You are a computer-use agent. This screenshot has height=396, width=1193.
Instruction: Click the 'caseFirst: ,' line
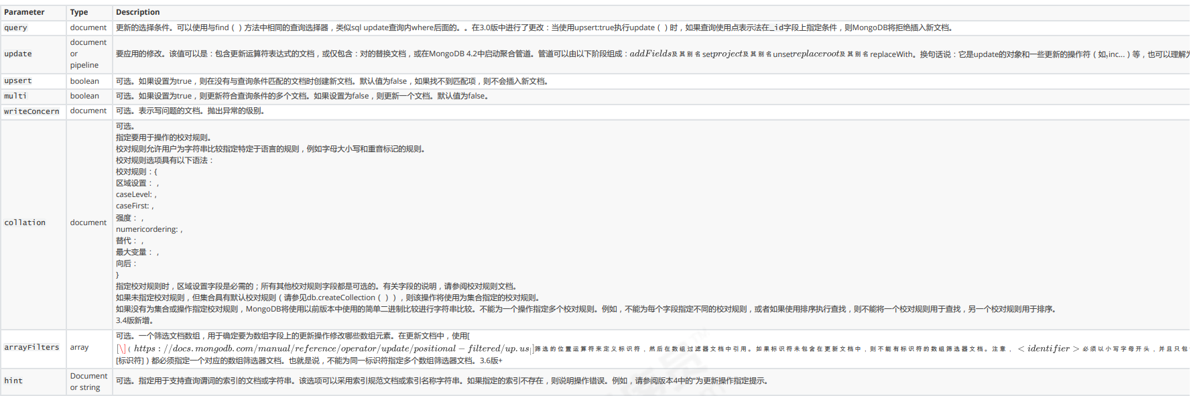[x=135, y=206]
